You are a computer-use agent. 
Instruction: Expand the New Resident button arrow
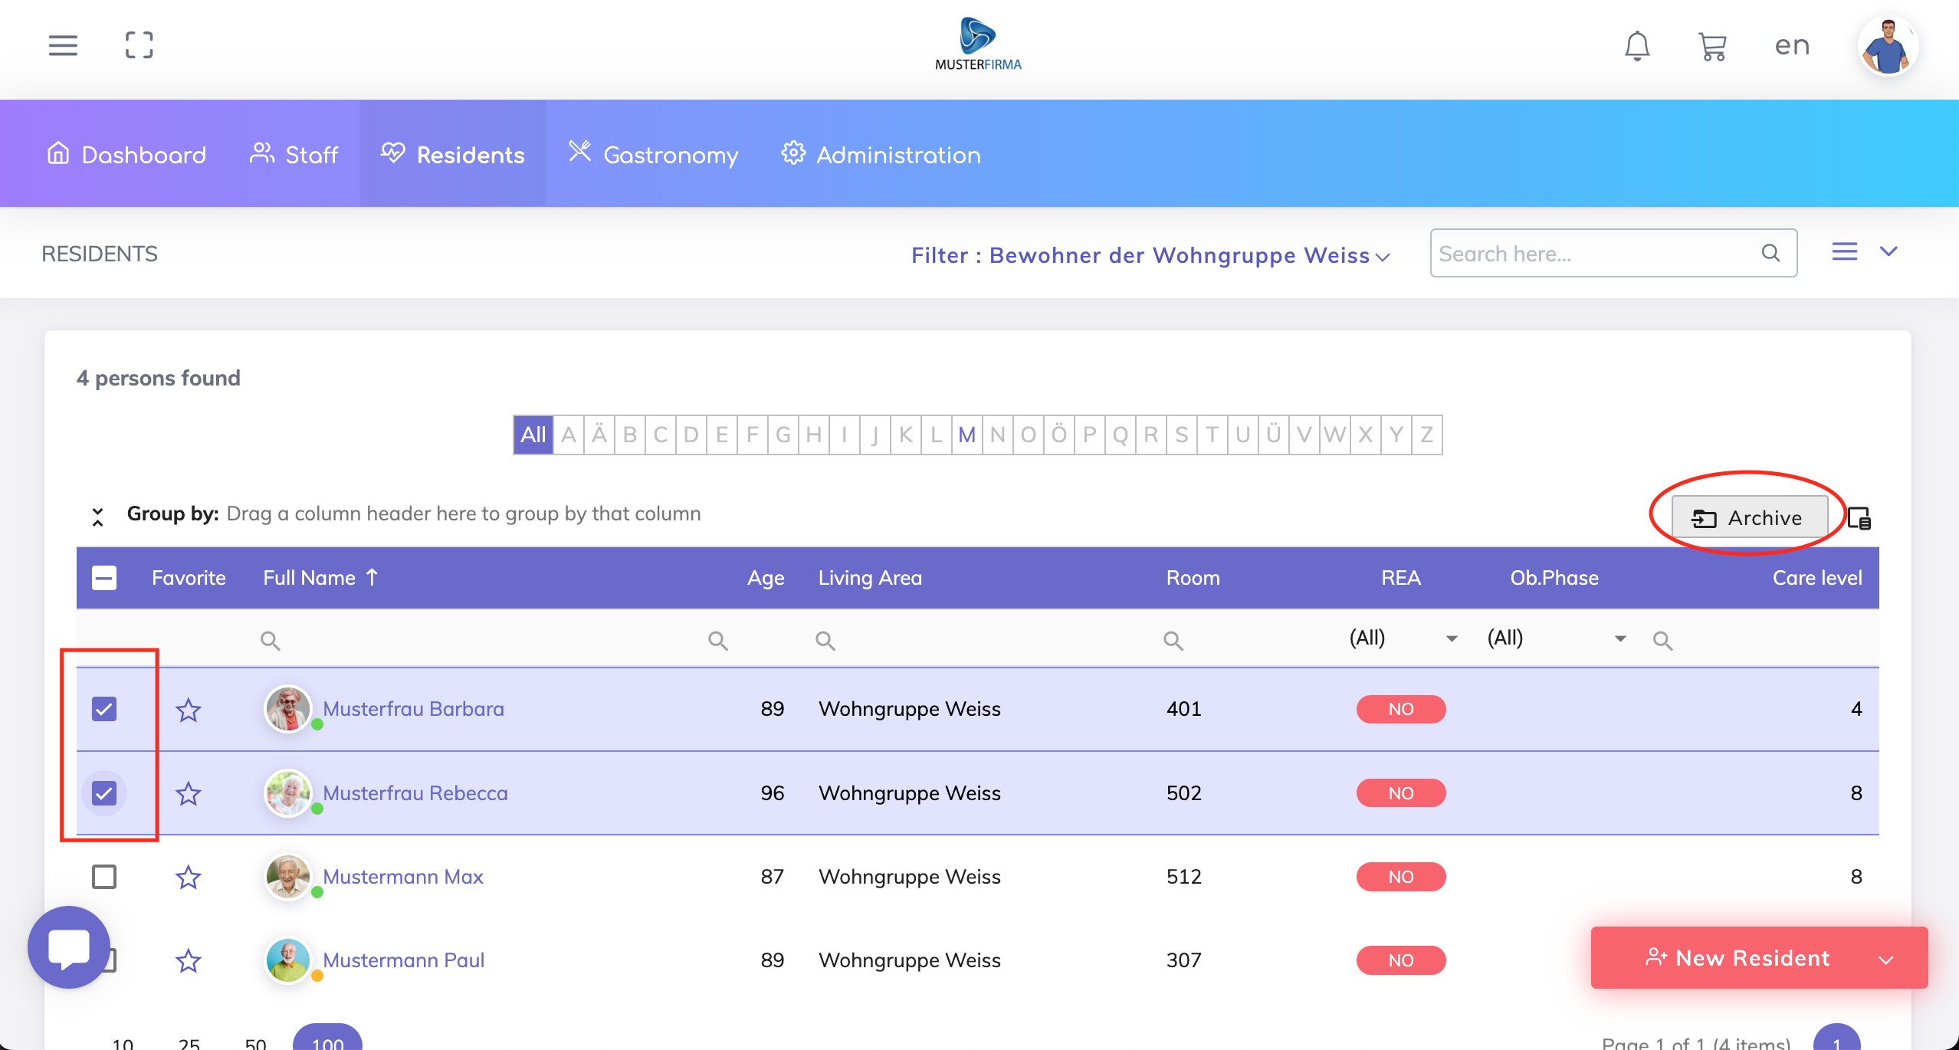pyautogui.click(x=1886, y=960)
